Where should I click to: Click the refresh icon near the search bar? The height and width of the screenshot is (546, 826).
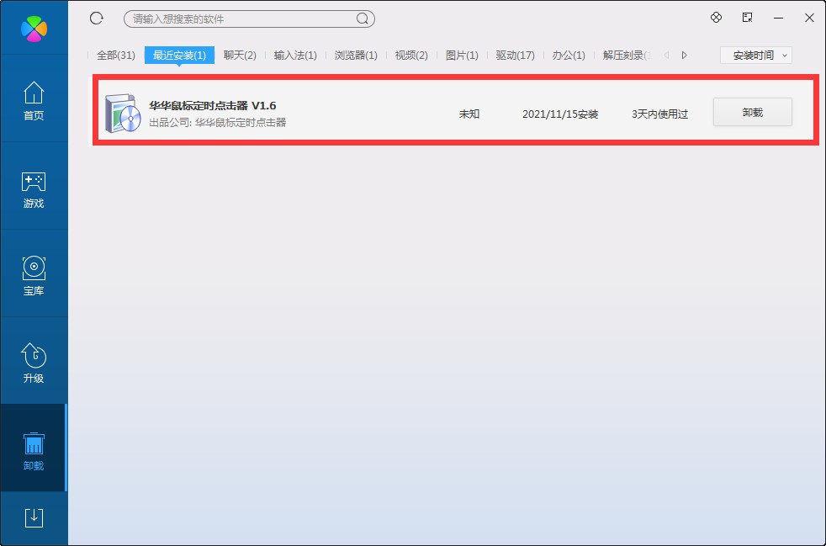coord(96,18)
